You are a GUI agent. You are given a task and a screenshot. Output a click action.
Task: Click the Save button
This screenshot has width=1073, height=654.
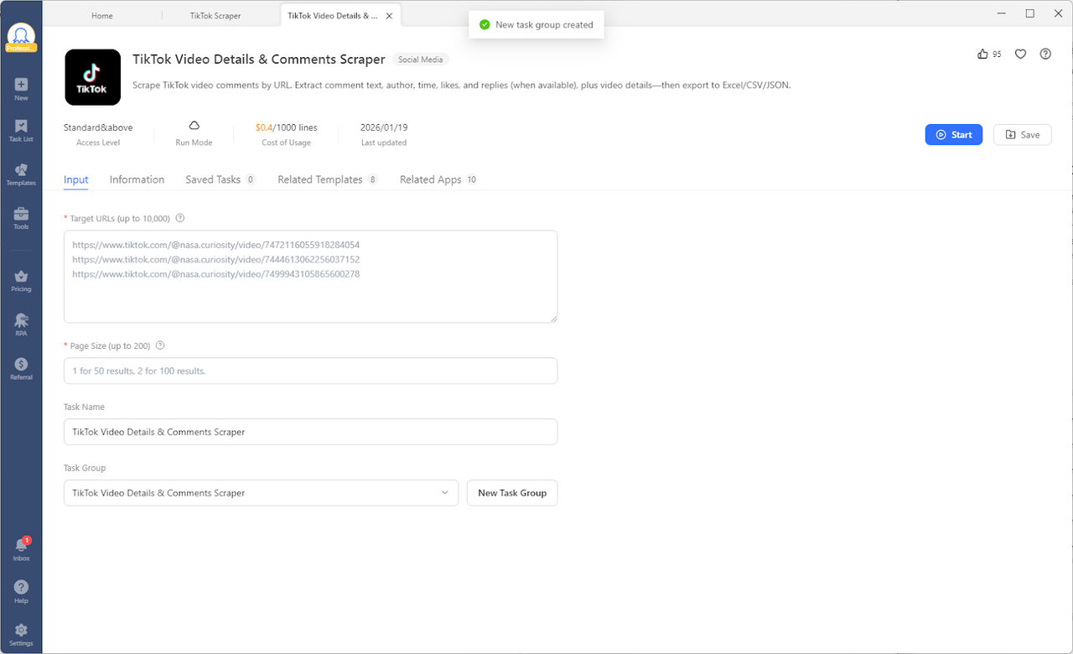click(1022, 135)
